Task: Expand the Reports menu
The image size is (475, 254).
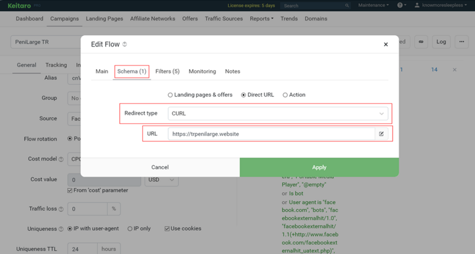Action: click(261, 19)
